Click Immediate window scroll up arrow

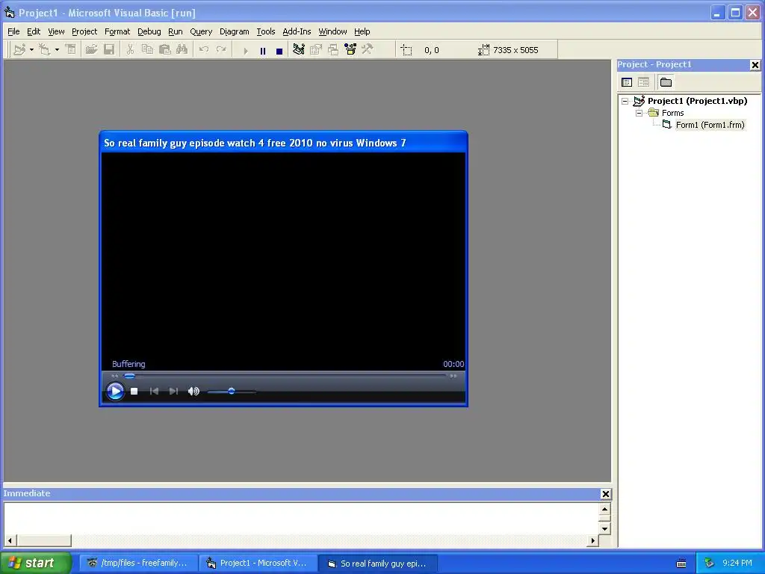point(604,509)
